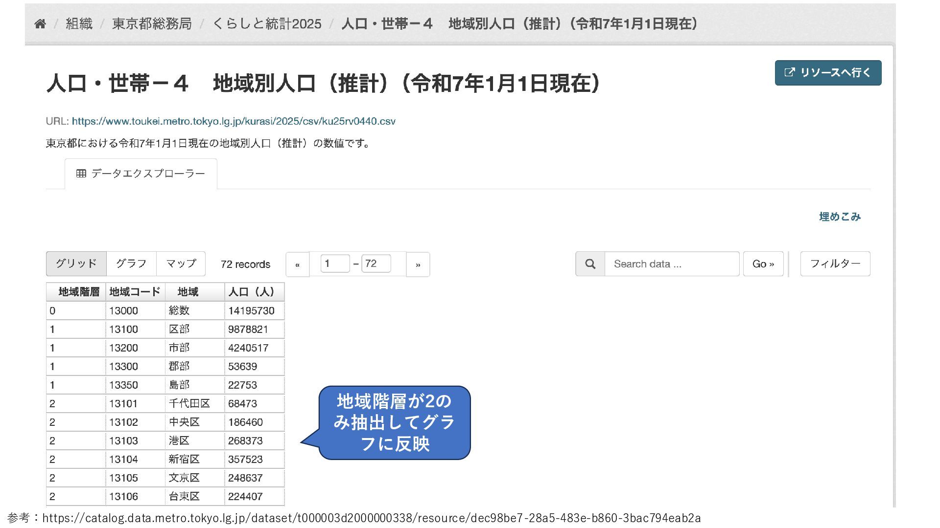Viewport: 940px width, 528px height.
Task: Switch to マップ view
Action: click(181, 264)
